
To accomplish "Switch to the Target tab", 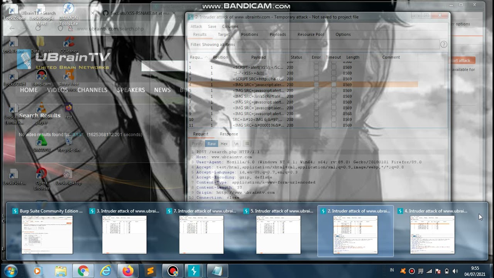I will [223, 34].
